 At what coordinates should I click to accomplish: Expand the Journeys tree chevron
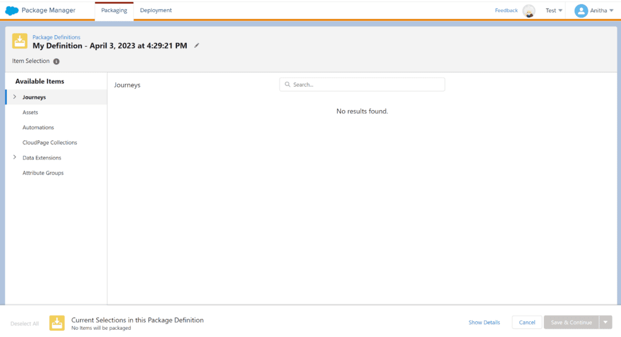[x=15, y=97]
